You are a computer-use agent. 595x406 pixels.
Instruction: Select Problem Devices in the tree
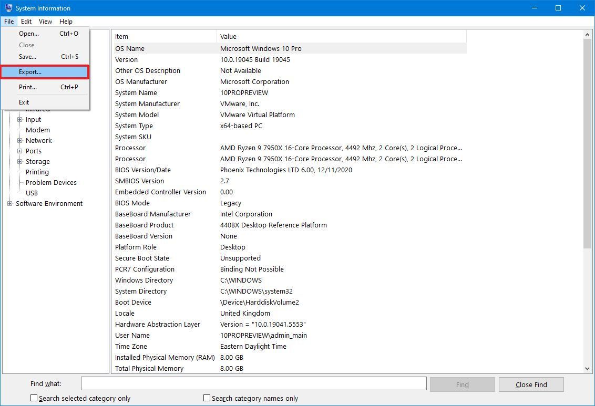tap(51, 182)
